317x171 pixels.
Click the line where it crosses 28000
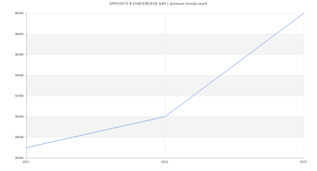(73, 137)
